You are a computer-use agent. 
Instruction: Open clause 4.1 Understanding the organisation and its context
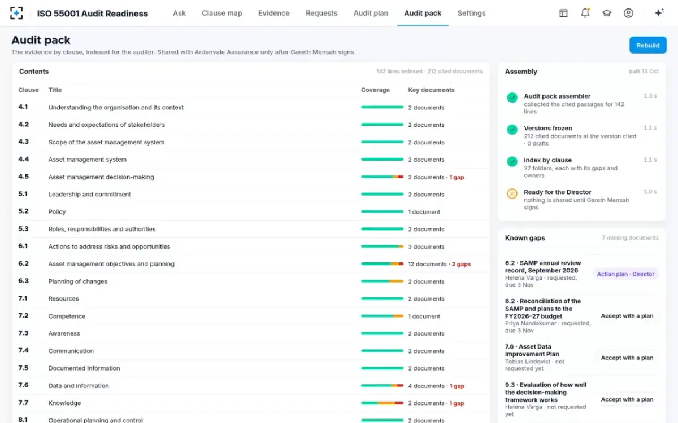tap(251, 107)
